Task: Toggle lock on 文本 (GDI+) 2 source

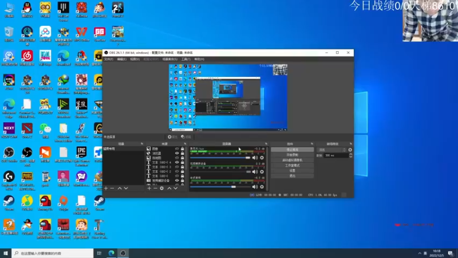Action: pos(182,171)
